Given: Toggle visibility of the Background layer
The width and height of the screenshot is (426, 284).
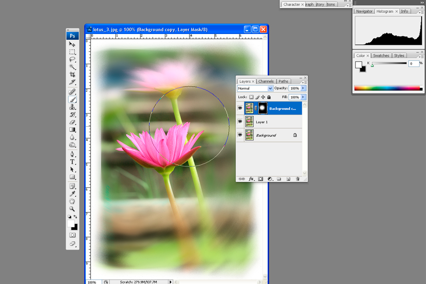Looking at the screenshot, I should click(240, 135).
